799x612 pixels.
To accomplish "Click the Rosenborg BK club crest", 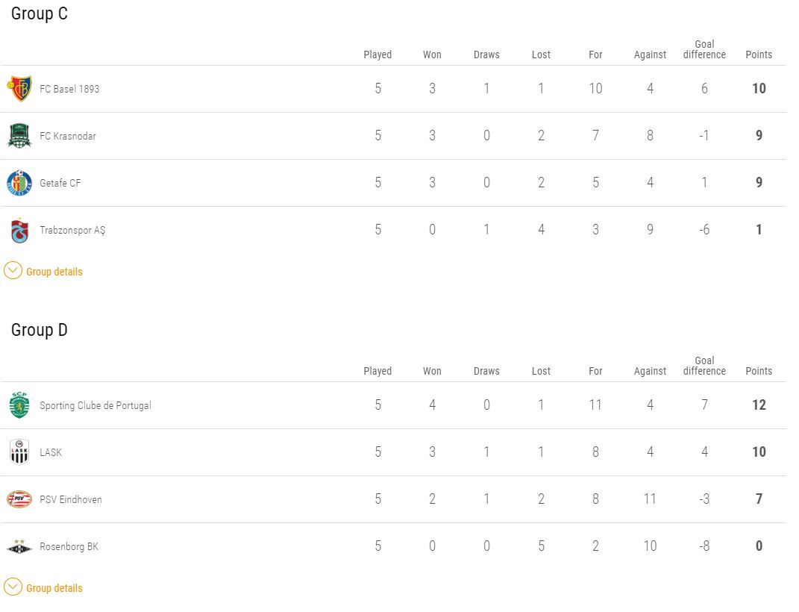I will pyautogui.click(x=19, y=547).
